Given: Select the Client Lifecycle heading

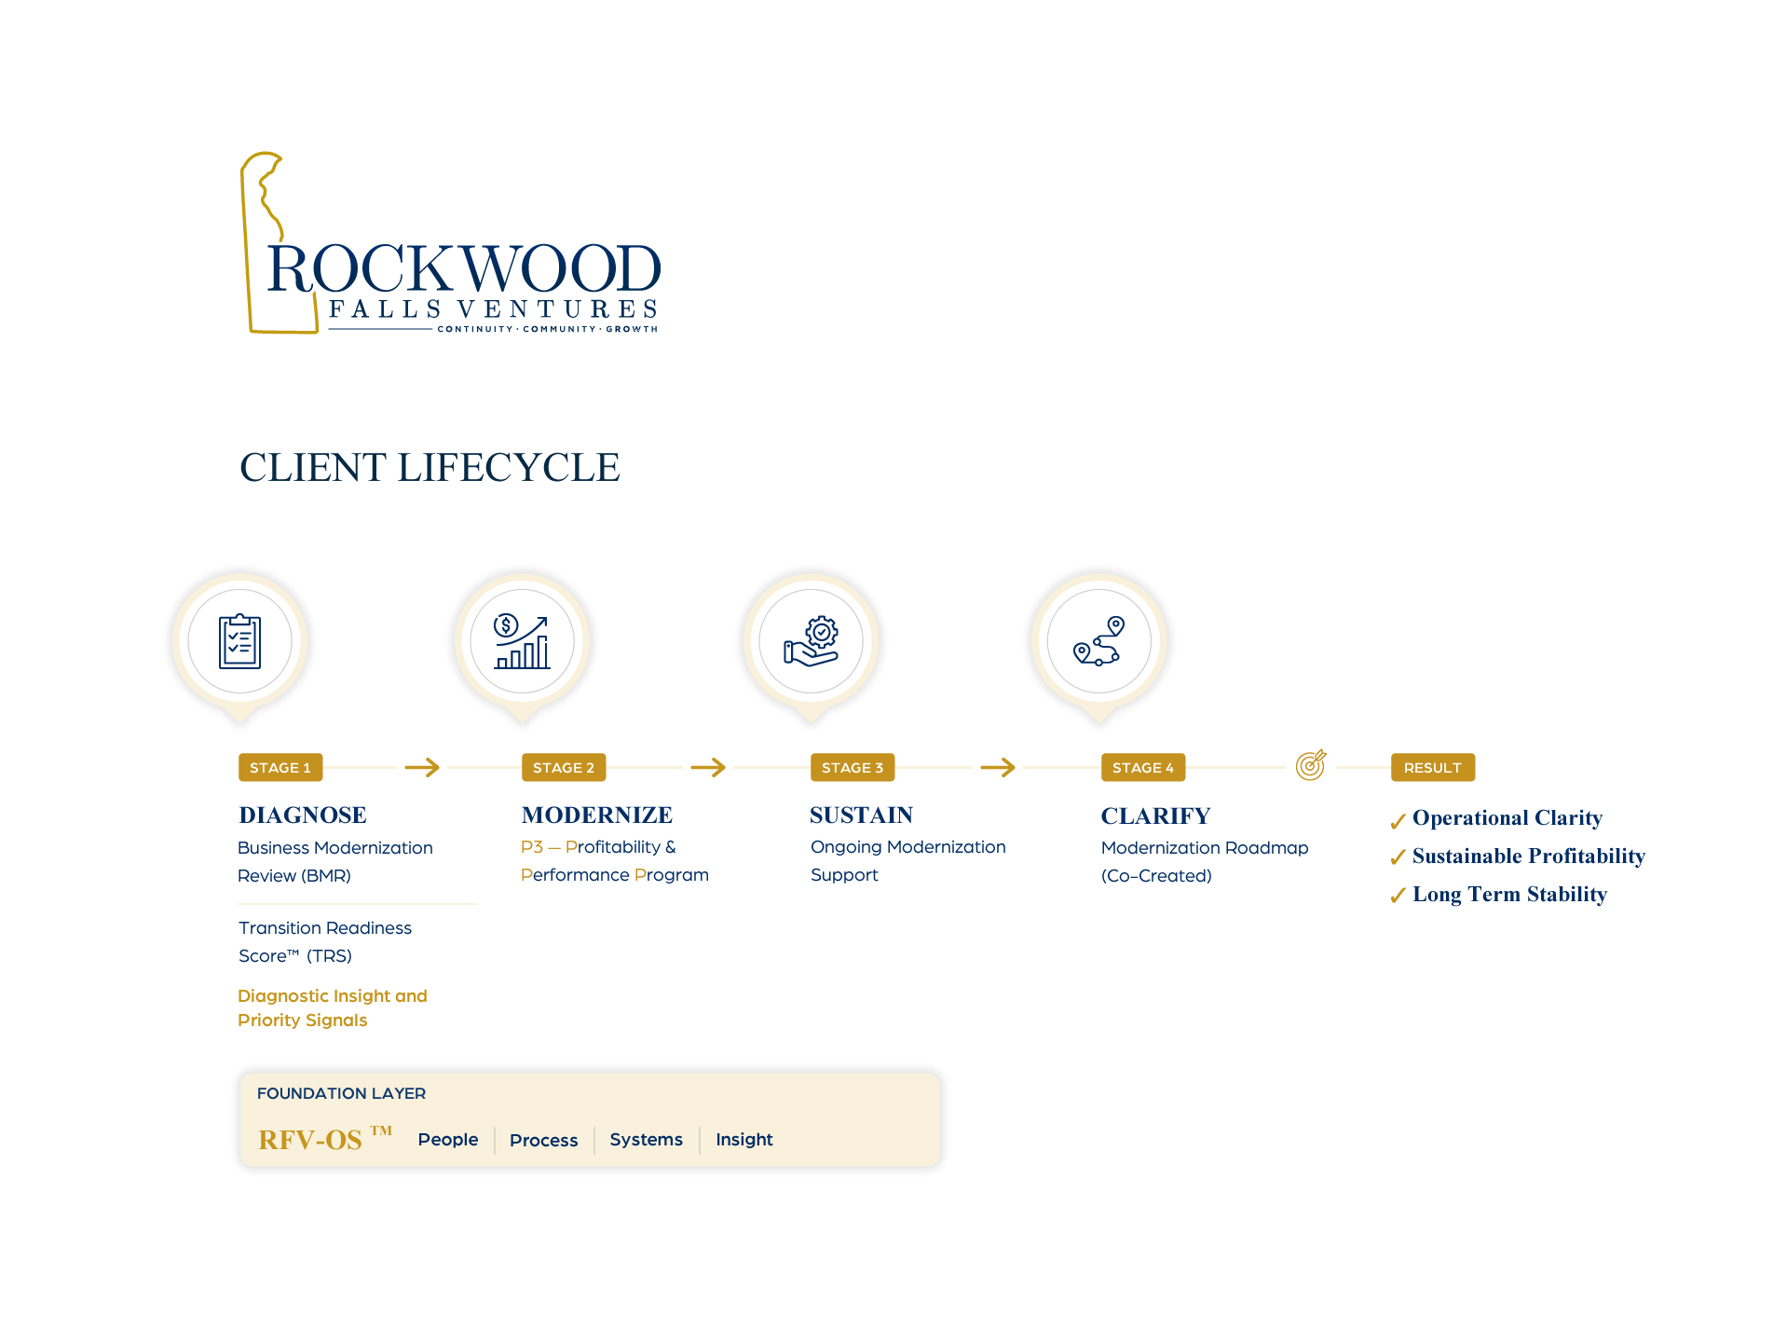Looking at the screenshot, I should (x=430, y=468).
